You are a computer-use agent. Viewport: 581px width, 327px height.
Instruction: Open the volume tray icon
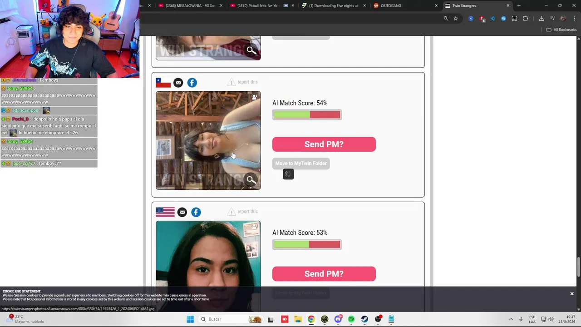551,319
